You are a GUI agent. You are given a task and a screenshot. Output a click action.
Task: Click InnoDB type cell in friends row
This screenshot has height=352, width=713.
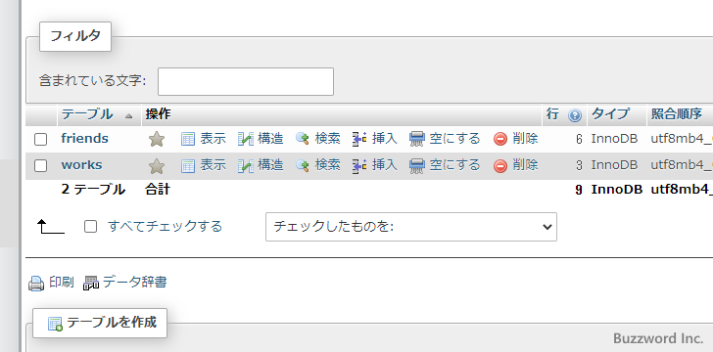(x=614, y=139)
